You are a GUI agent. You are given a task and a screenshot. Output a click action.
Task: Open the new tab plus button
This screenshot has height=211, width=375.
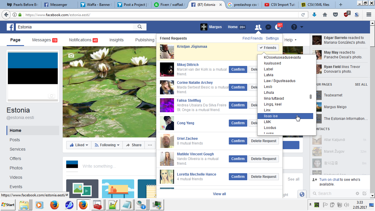coord(340,5)
